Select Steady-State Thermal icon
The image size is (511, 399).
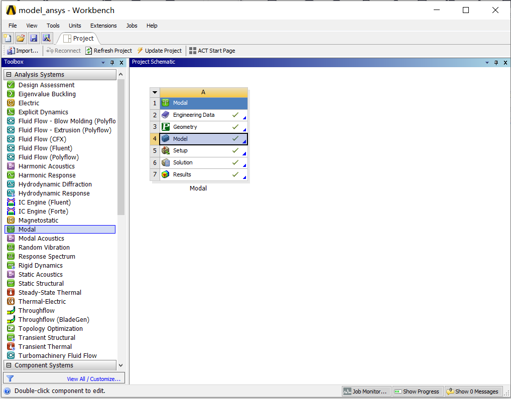pos(11,293)
